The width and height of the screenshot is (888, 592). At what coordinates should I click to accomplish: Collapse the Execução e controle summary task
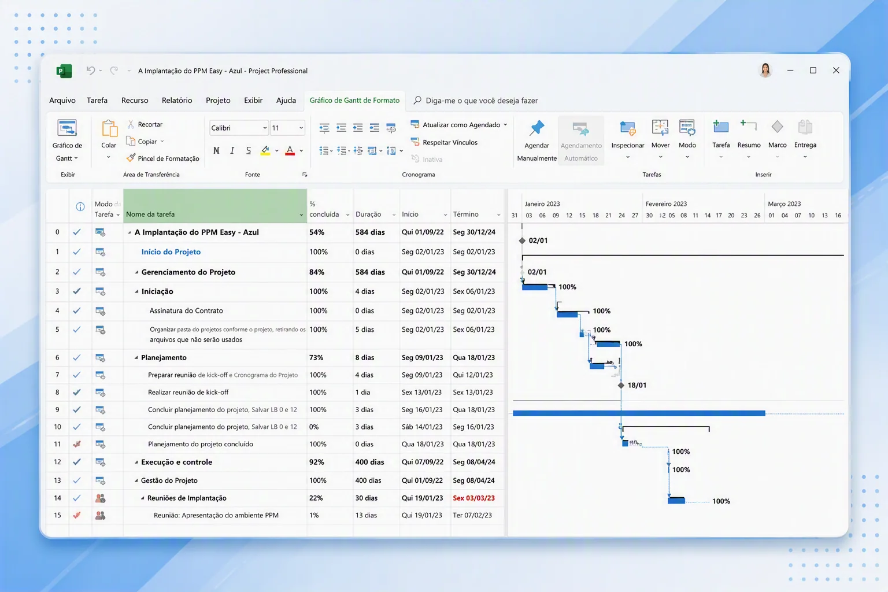(136, 462)
